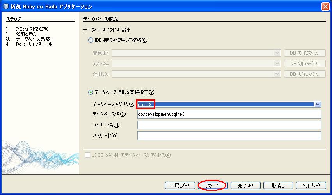Open ヘルプ button
The height and width of the screenshot is (195, 332).
[311, 186]
